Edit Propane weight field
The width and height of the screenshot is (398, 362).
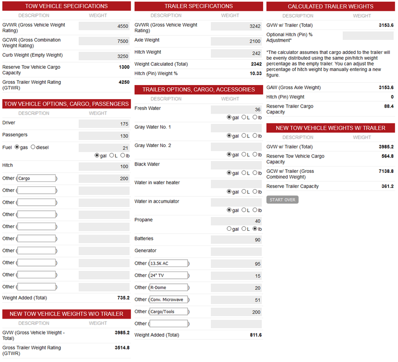click(x=236, y=222)
